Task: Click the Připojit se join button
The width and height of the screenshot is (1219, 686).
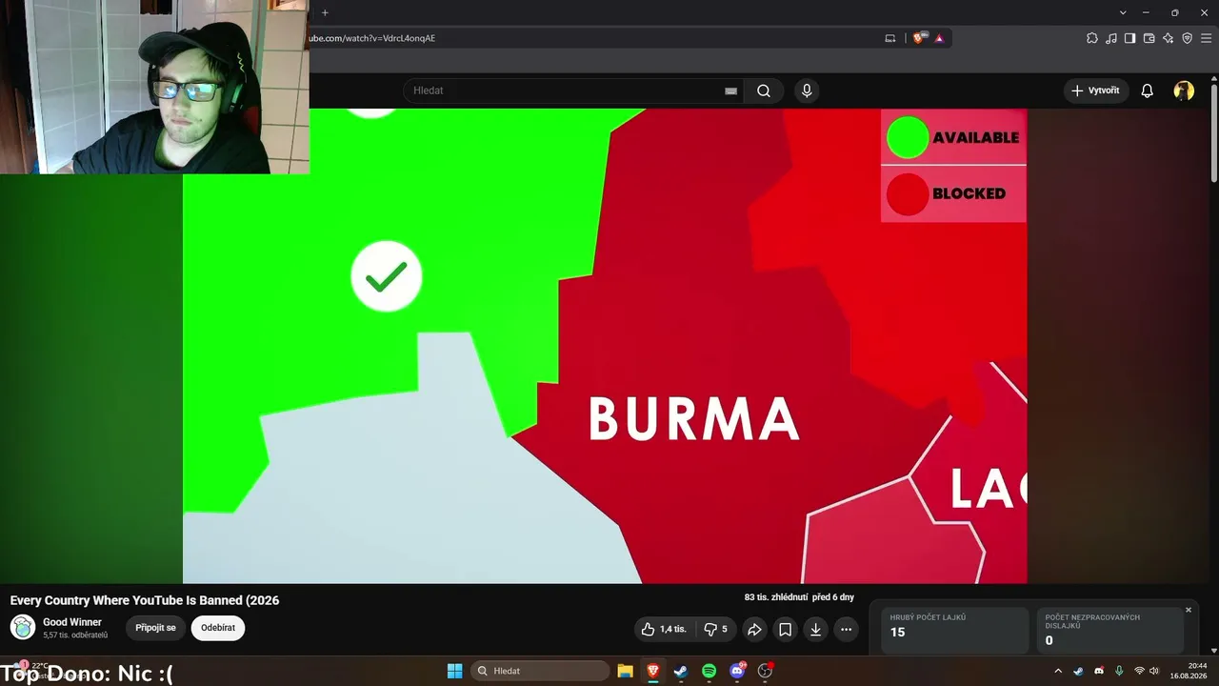Action: coord(155,628)
